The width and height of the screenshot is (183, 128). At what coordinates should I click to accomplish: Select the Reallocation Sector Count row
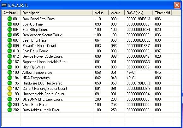(91, 35)
